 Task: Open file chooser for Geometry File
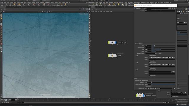pyautogui.click(x=175, y=88)
